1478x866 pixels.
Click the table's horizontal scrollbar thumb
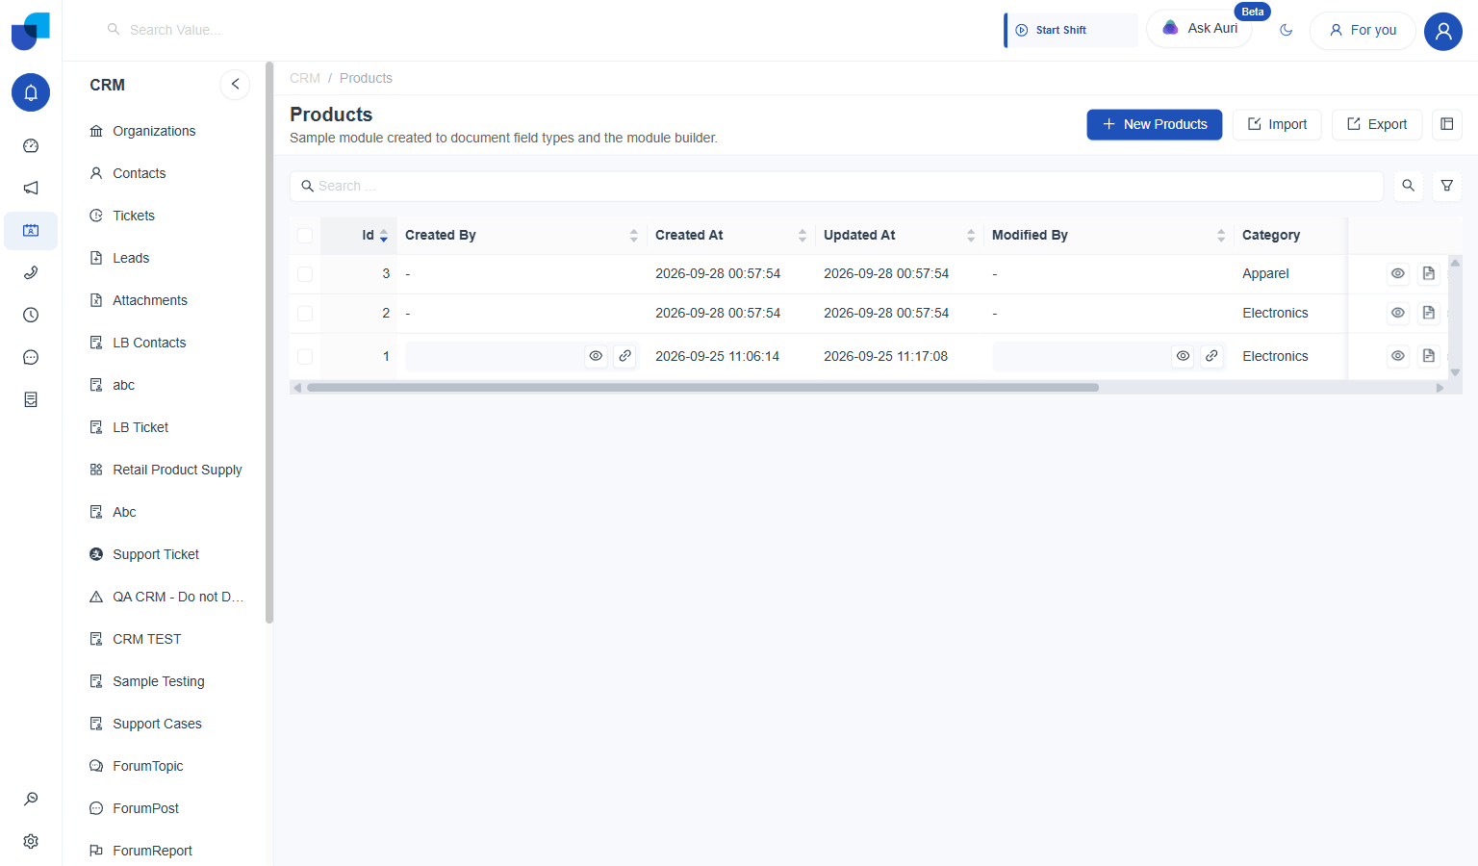pos(702,388)
